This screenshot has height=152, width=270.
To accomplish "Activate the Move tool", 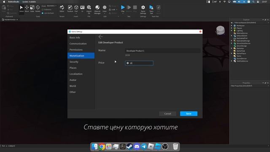I will tap(27, 8).
